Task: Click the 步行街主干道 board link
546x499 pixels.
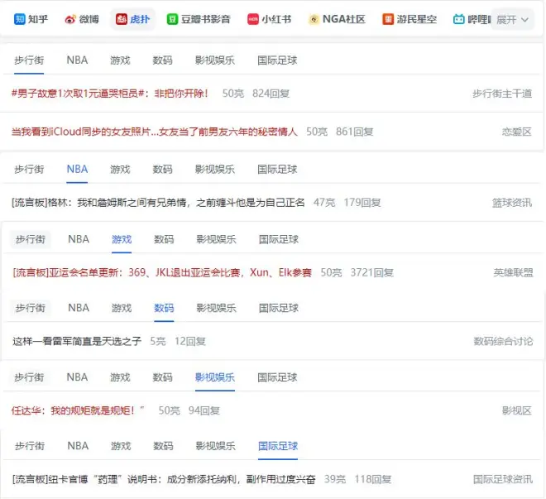Action: coord(502,94)
